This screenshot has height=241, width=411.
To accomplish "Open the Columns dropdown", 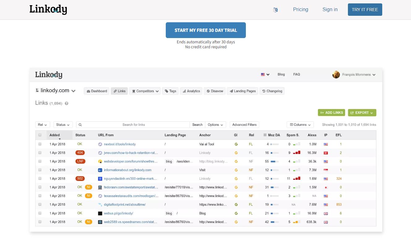I will click(300, 125).
